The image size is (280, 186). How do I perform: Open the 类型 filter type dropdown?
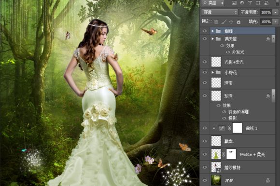tap(213, 3)
